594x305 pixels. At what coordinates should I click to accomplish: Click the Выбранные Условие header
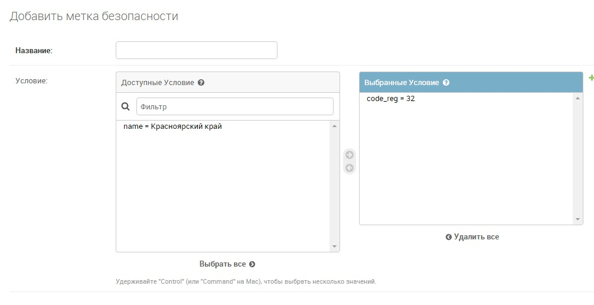pyautogui.click(x=471, y=82)
